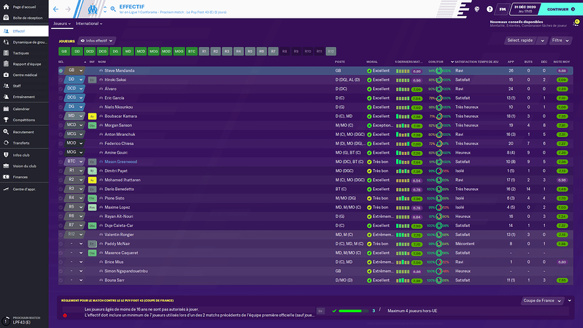Viewport: 583px width, 328px height.
Task: Toggle selection circle for Steve Mandanda
Action: pos(61,70)
